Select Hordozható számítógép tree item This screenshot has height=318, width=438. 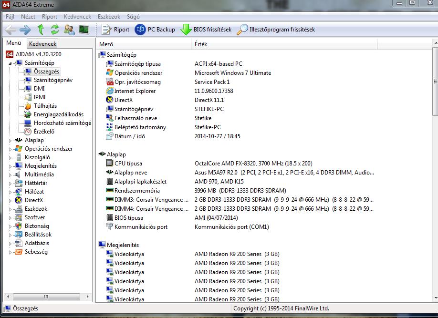63,123
